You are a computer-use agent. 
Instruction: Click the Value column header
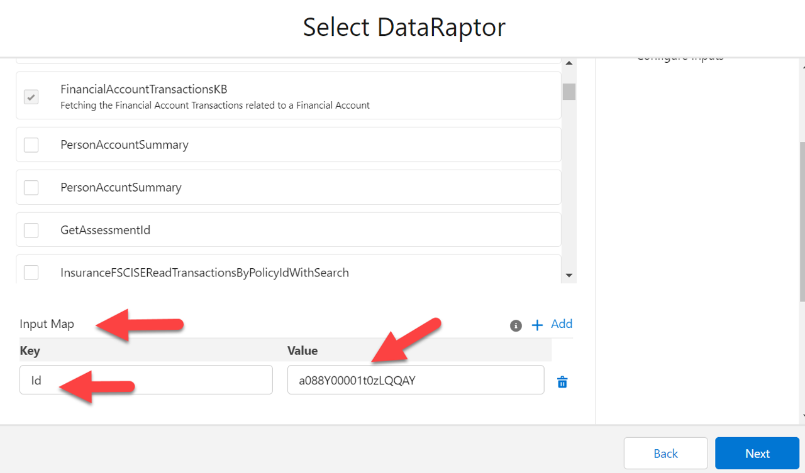pyautogui.click(x=303, y=351)
